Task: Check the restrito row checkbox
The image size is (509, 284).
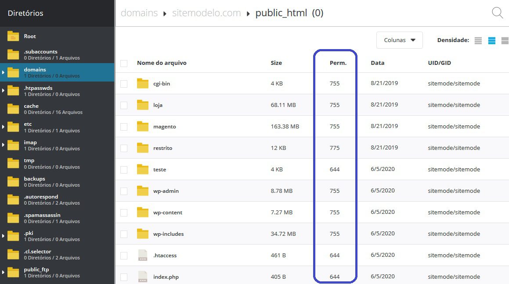Action: point(124,148)
